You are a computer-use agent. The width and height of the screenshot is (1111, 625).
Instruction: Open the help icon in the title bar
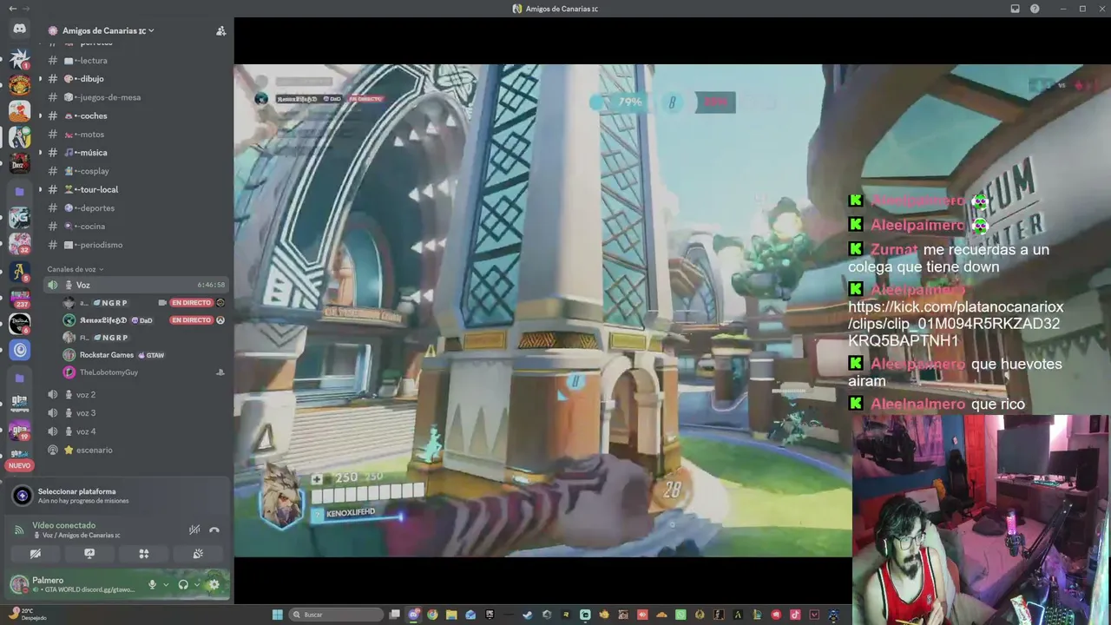pyautogui.click(x=1035, y=9)
